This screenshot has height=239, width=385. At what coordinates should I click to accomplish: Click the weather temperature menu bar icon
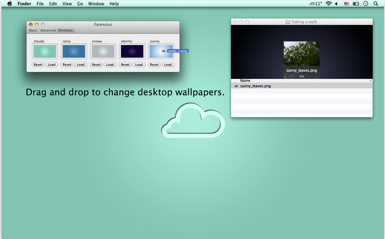click(x=316, y=3)
